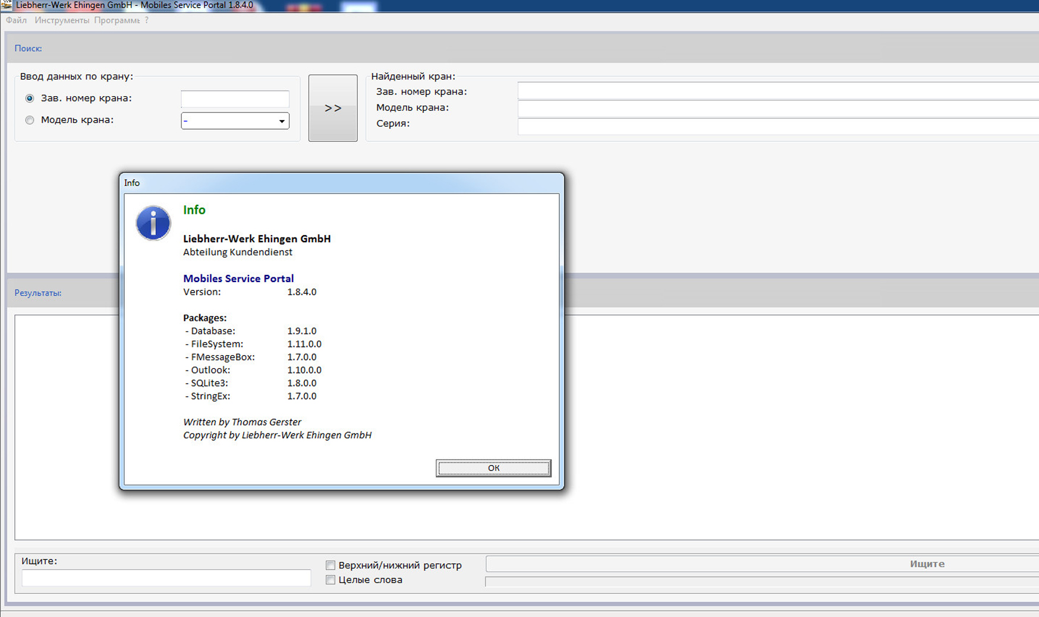Enable the Целые слова checkbox

tap(330, 580)
